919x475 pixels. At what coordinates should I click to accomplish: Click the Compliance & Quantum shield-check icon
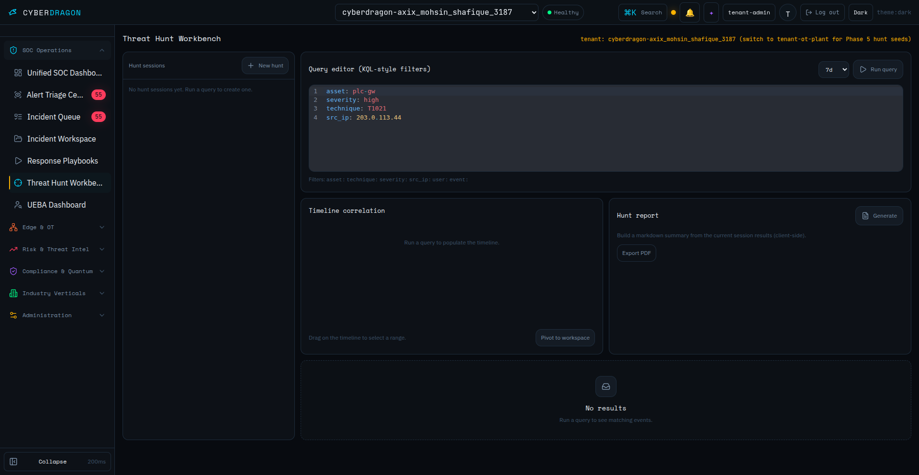coord(13,271)
